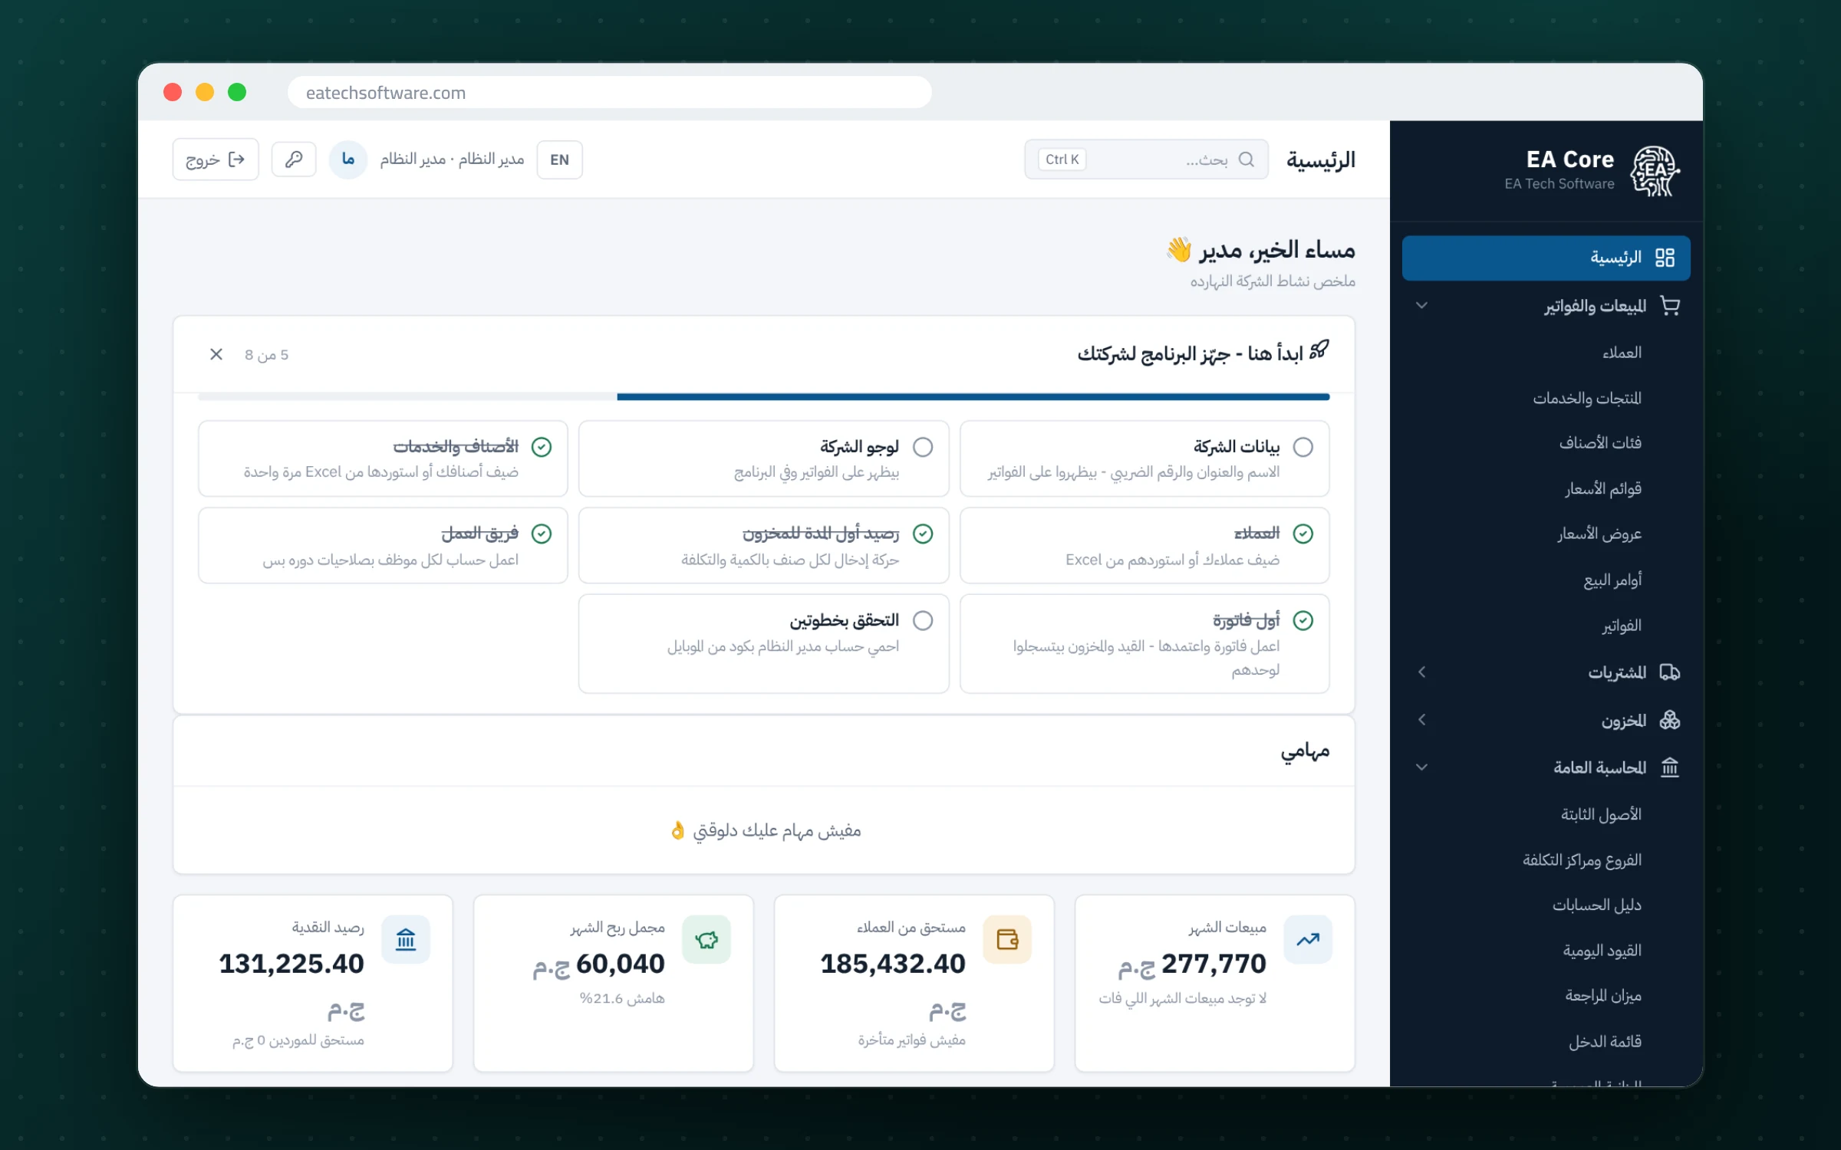Click the wallet icon on مستحق من العملاء
The width and height of the screenshot is (1841, 1150).
(1007, 939)
